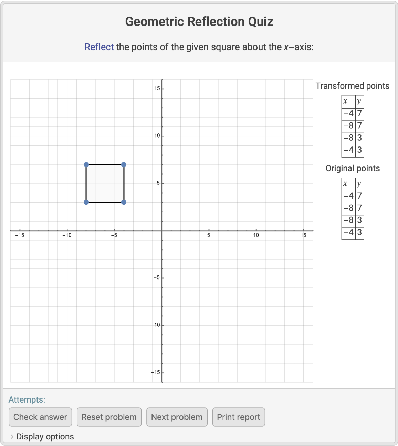This screenshot has height=446, width=398.
Task: Click the bottom-left vertex of the square
Action: (86, 202)
